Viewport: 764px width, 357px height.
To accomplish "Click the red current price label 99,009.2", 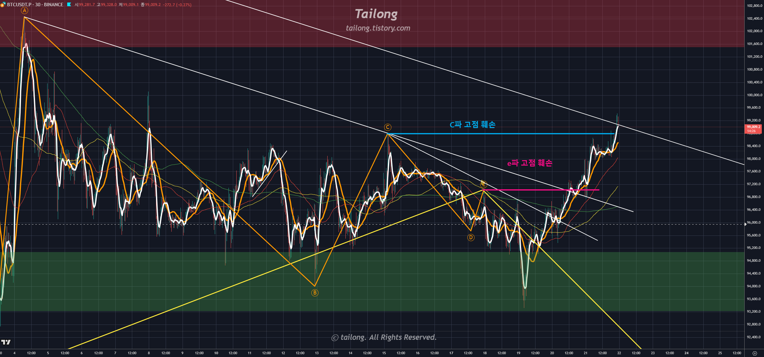I will pyautogui.click(x=753, y=129).
